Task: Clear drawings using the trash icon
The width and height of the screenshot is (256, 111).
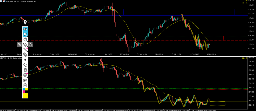Action: coord(25,70)
